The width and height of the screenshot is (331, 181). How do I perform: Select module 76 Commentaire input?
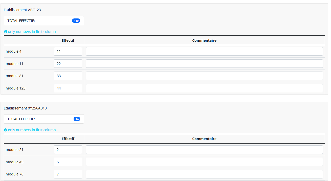tap(204, 174)
